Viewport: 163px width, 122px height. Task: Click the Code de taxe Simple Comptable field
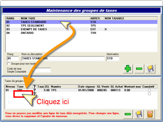point(42,70)
